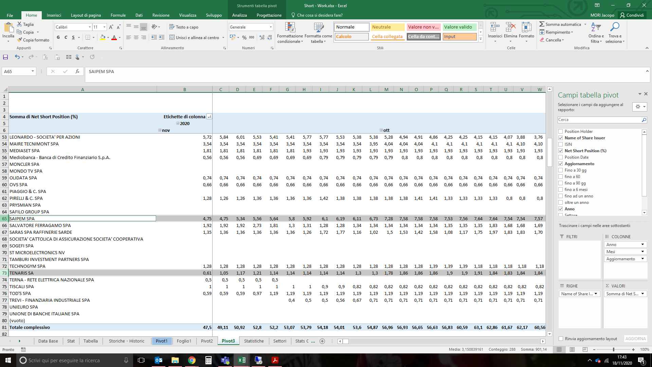
Task: Click the Incolla paste icon
Action: [x=8, y=27]
